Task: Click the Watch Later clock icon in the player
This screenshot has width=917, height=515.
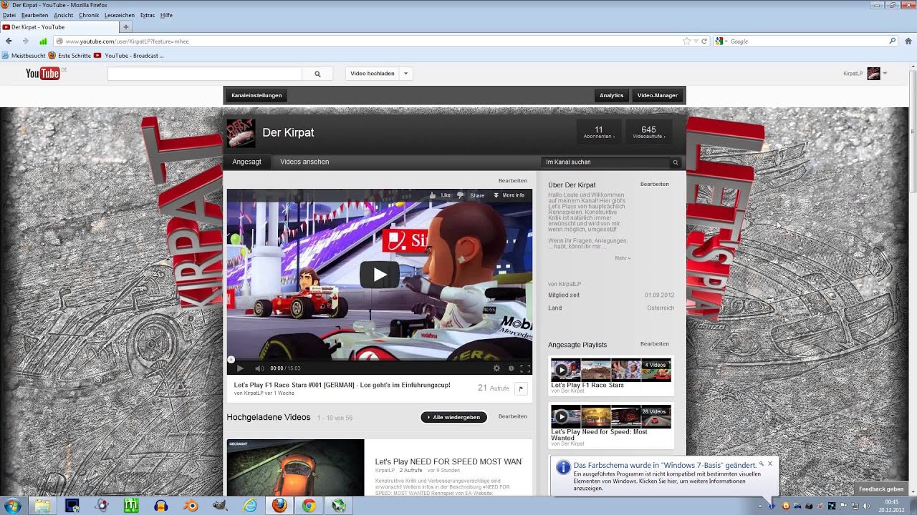Action: [x=511, y=368]
